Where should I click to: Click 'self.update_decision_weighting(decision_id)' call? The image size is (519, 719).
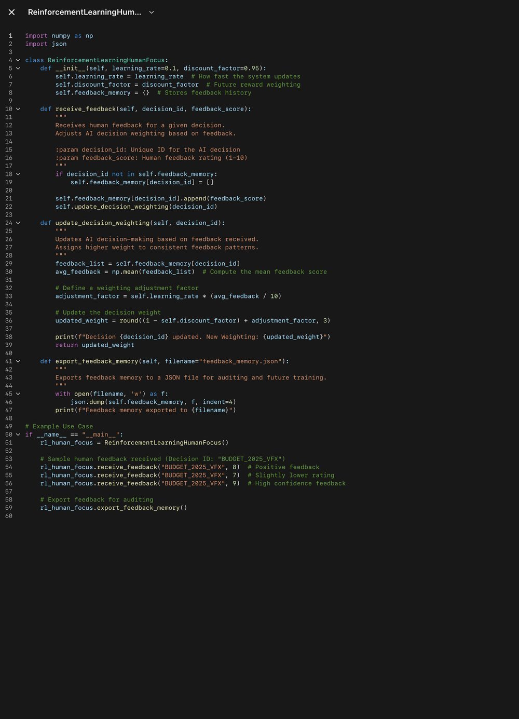(x=136, y=207)
